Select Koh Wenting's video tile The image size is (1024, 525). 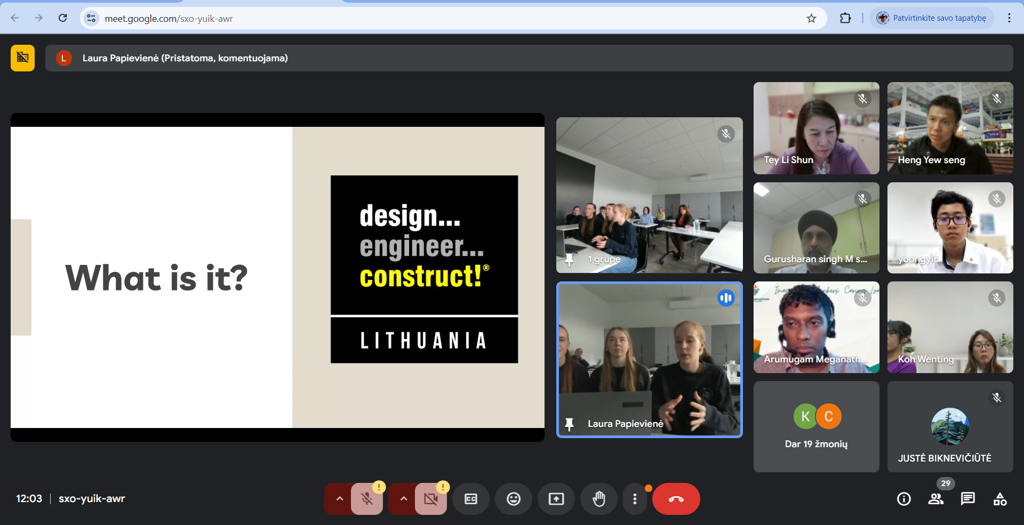tap(950, 327)
